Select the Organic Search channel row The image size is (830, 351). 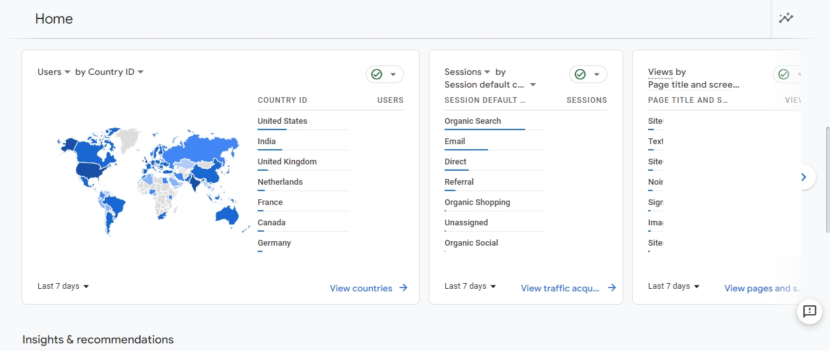[473, 121]
